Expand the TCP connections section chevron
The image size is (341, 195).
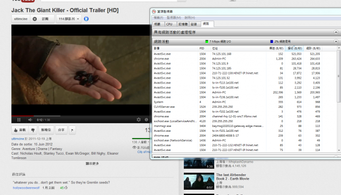(x=336, y=157)
